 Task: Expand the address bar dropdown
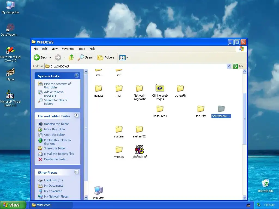click(229, 66)
